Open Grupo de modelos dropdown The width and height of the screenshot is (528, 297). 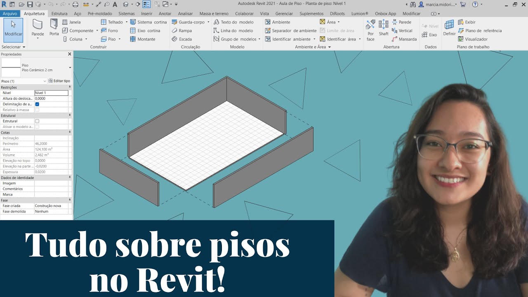point(259,39)
